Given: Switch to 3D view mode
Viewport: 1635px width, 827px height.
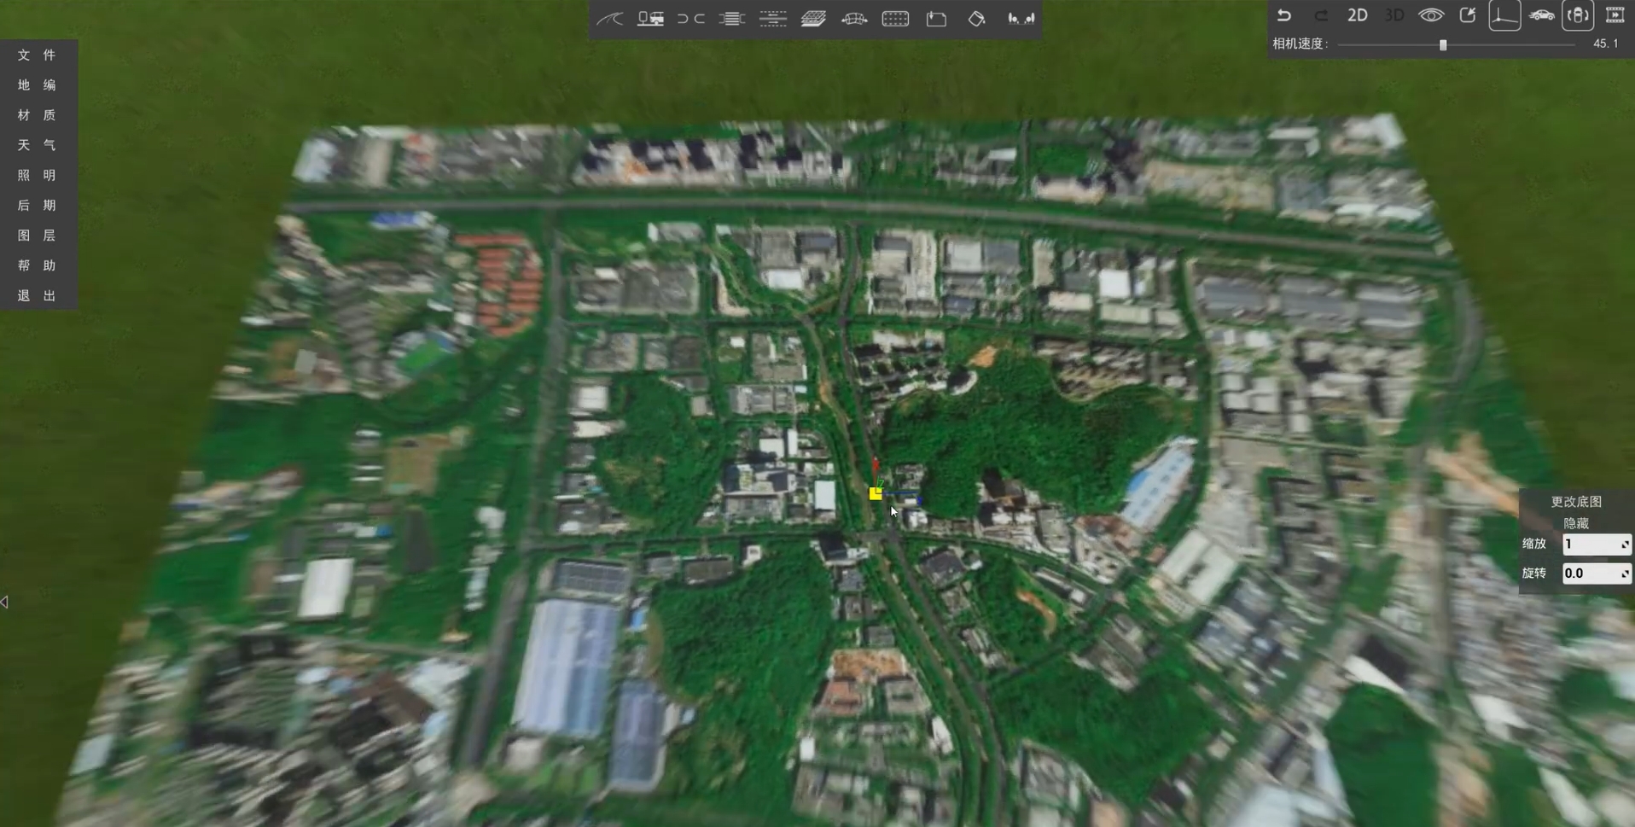Looking at the screenshot, I should pyautogui.click(x=1394, y=15).
